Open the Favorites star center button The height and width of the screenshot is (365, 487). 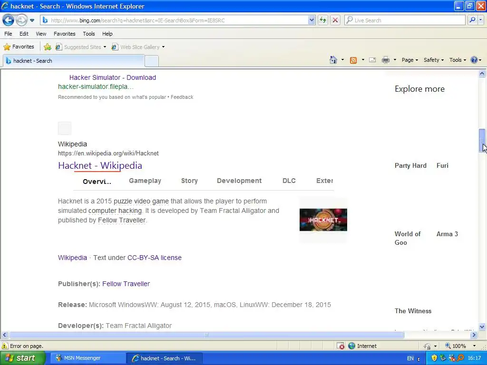click(19, 47)
